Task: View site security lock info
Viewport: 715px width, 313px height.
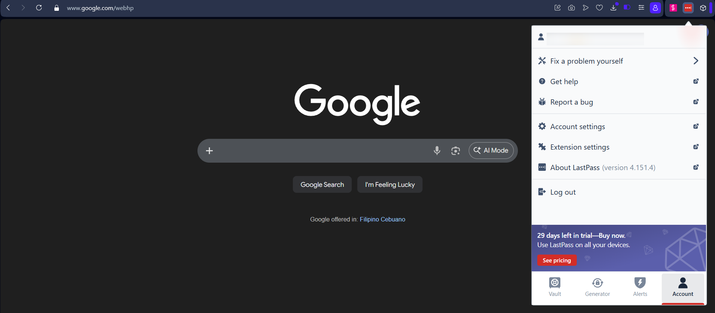Action: click(x=57, y=8)
